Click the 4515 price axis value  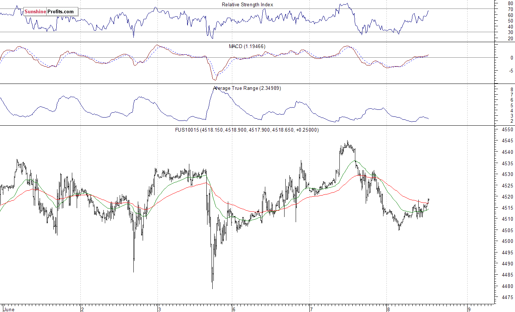508,208
